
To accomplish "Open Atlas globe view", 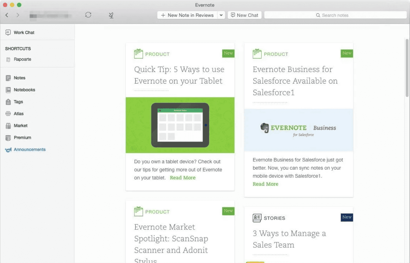I will (18, 114).
